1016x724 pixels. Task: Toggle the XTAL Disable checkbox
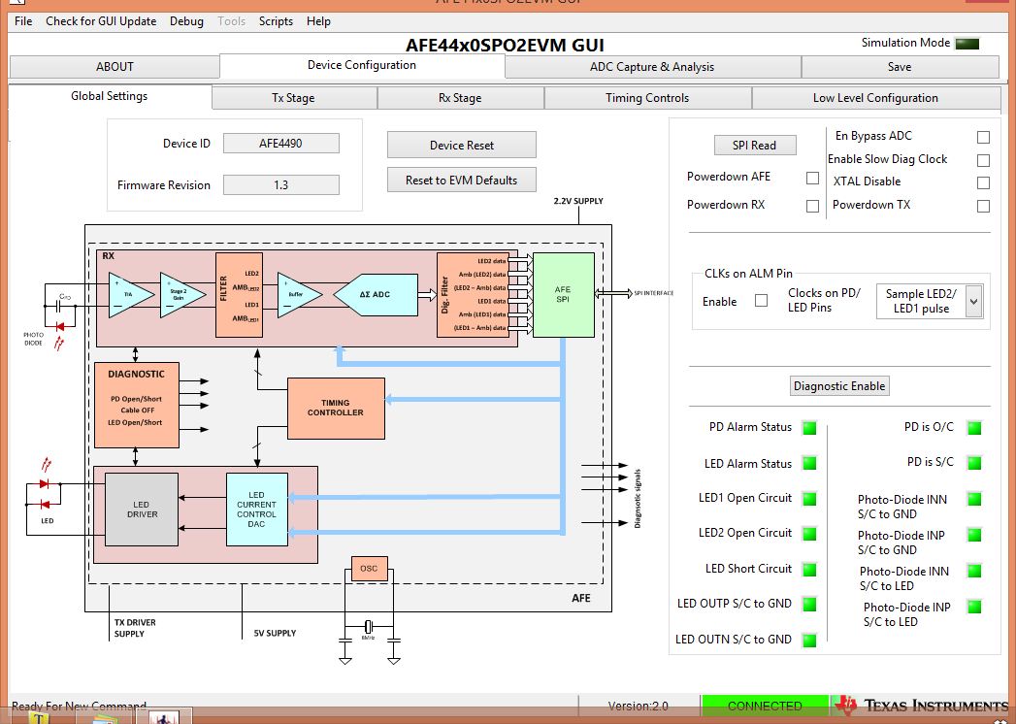tap(984, 182)
